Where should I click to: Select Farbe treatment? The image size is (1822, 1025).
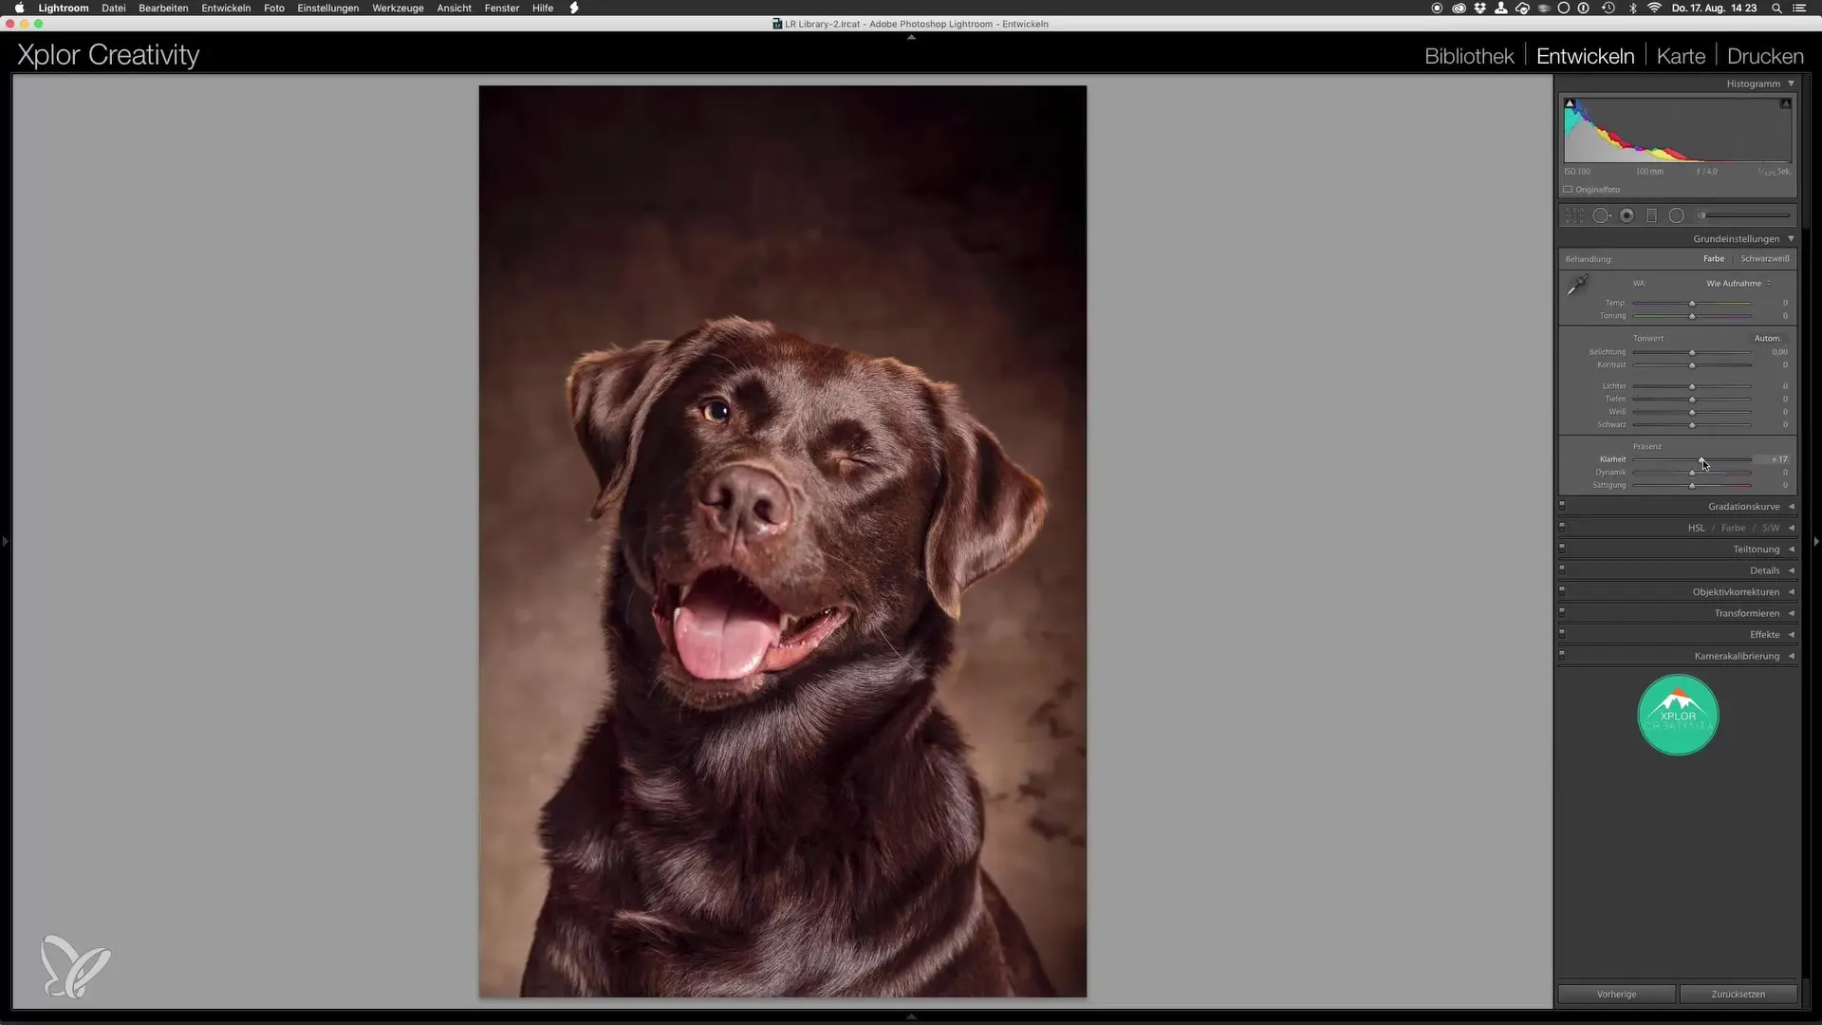(x=1714, y=259)
